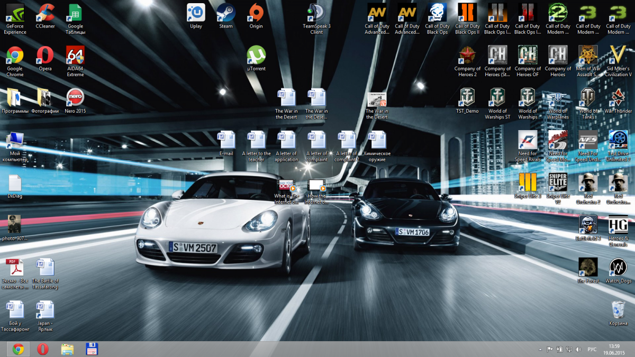Open the Steam desktop shortcut
The image size is (635, 357).
pos(226,13)
